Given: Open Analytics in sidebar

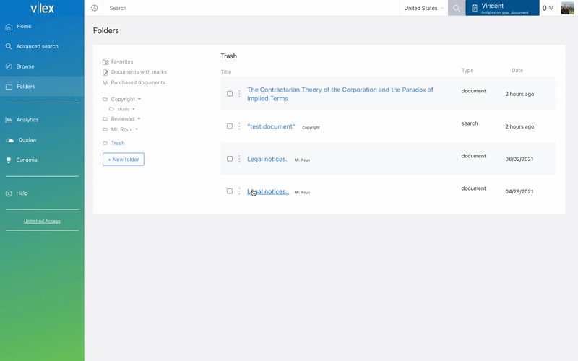Looking at the screenshot, I should coord(27,120).
